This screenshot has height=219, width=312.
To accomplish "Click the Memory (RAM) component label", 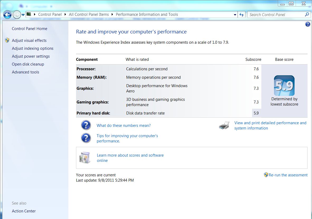I will click(92, 77).
